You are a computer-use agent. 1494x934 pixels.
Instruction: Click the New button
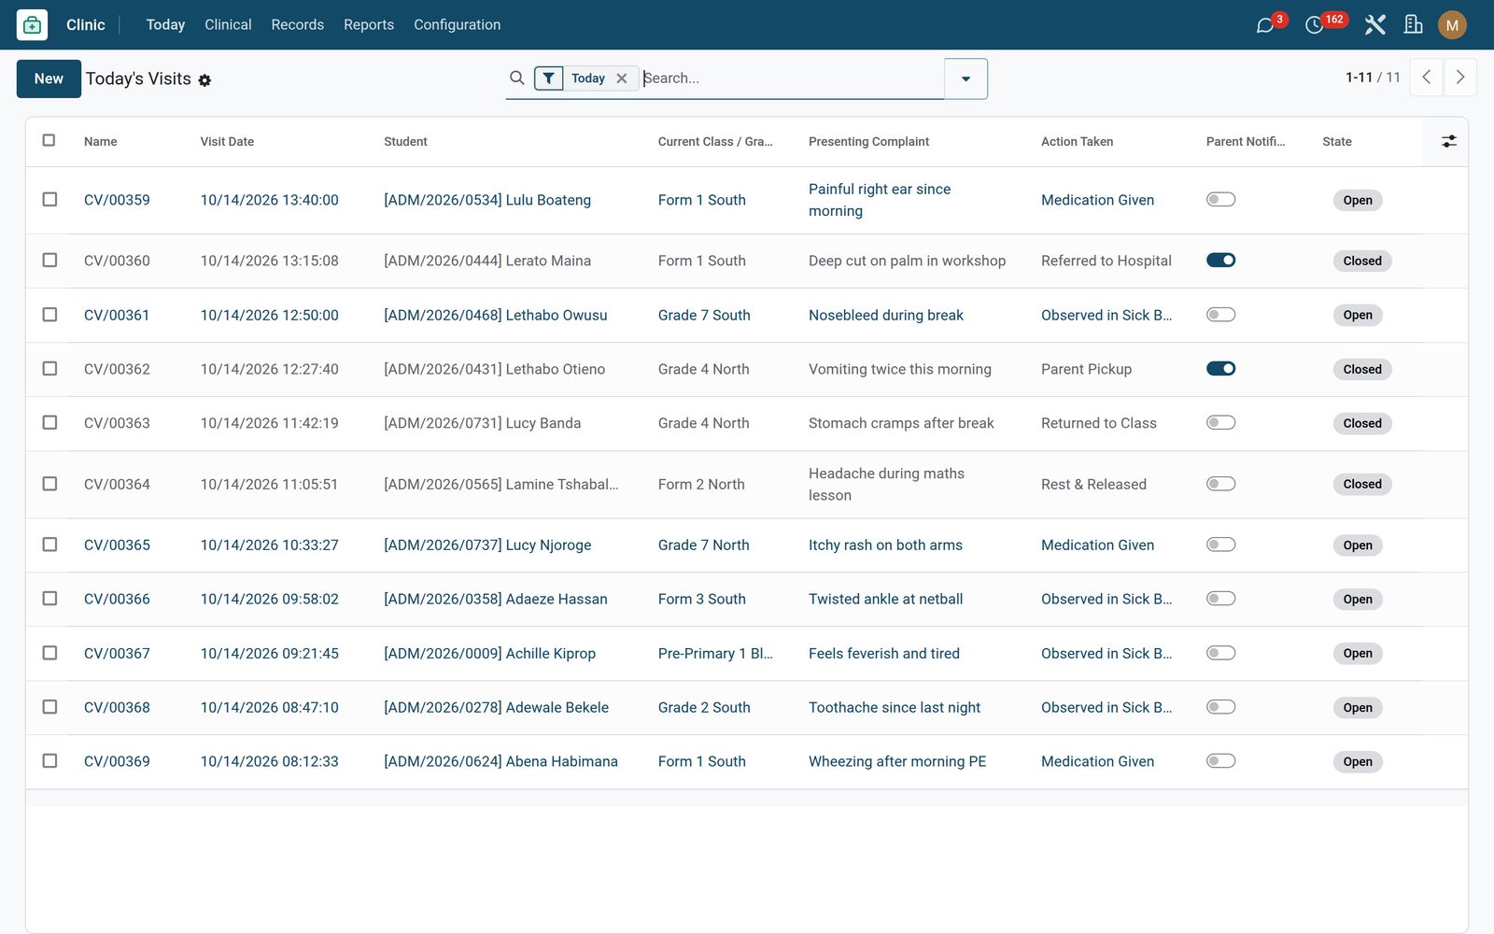[49, 79]
